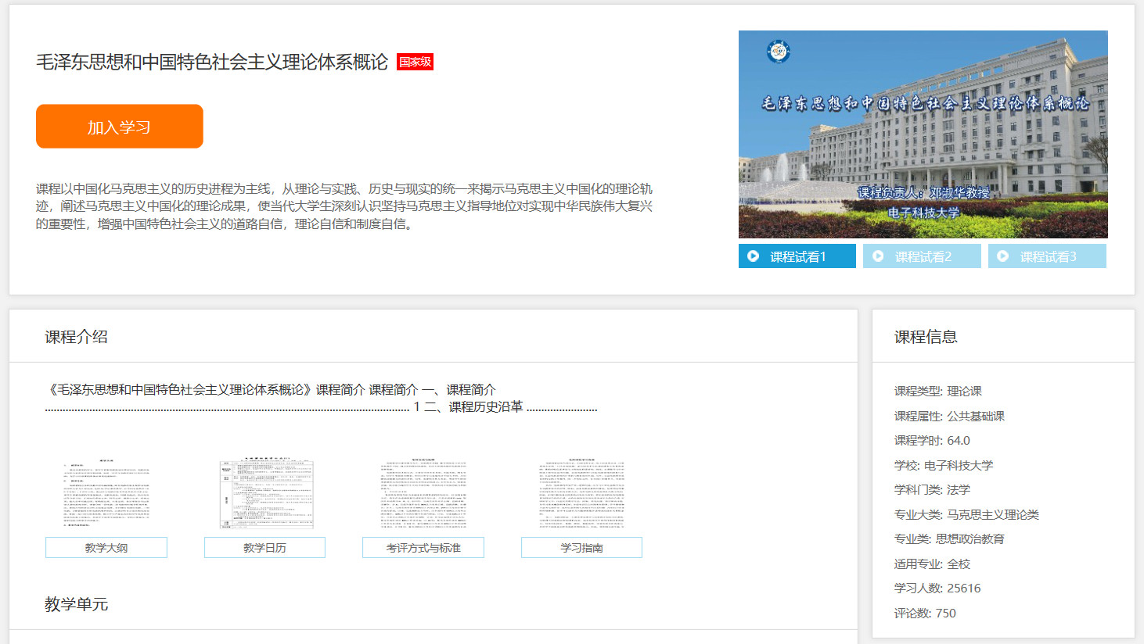Click the course title 毛泽东思想和中国特色社会主义理论体系概论
This screenshot has height=644, width=1144.
(212, 62)
